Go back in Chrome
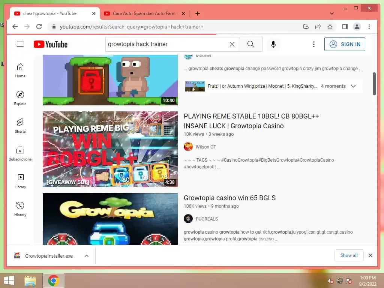384x288 pixels. click(x=15, y=27)
